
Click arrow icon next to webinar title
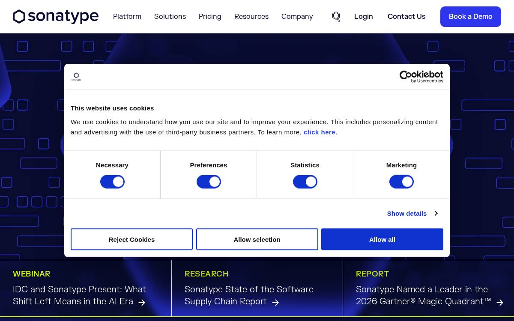click(x=142, y=303)
